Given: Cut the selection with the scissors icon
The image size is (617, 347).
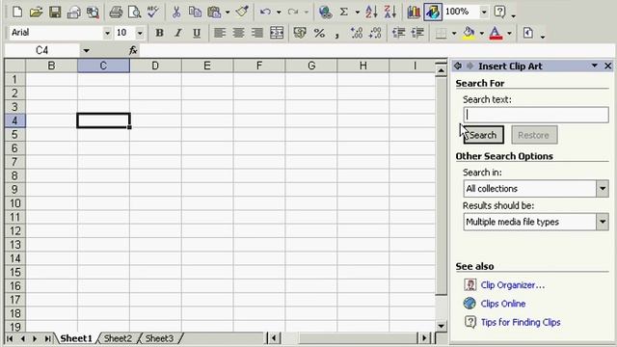Looking at the screenshot, I should tap(176, 13).
